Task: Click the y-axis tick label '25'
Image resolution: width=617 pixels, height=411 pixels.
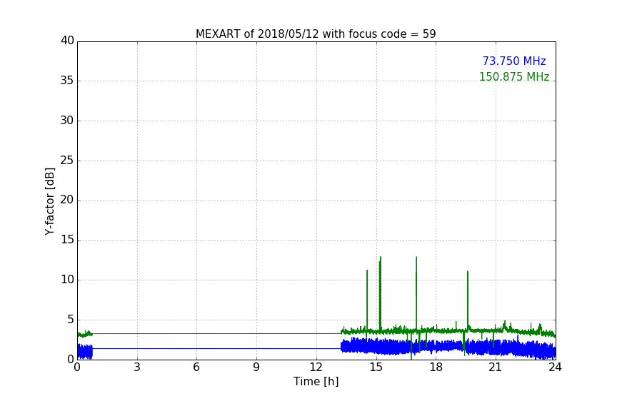Action: tap(67, 161)
